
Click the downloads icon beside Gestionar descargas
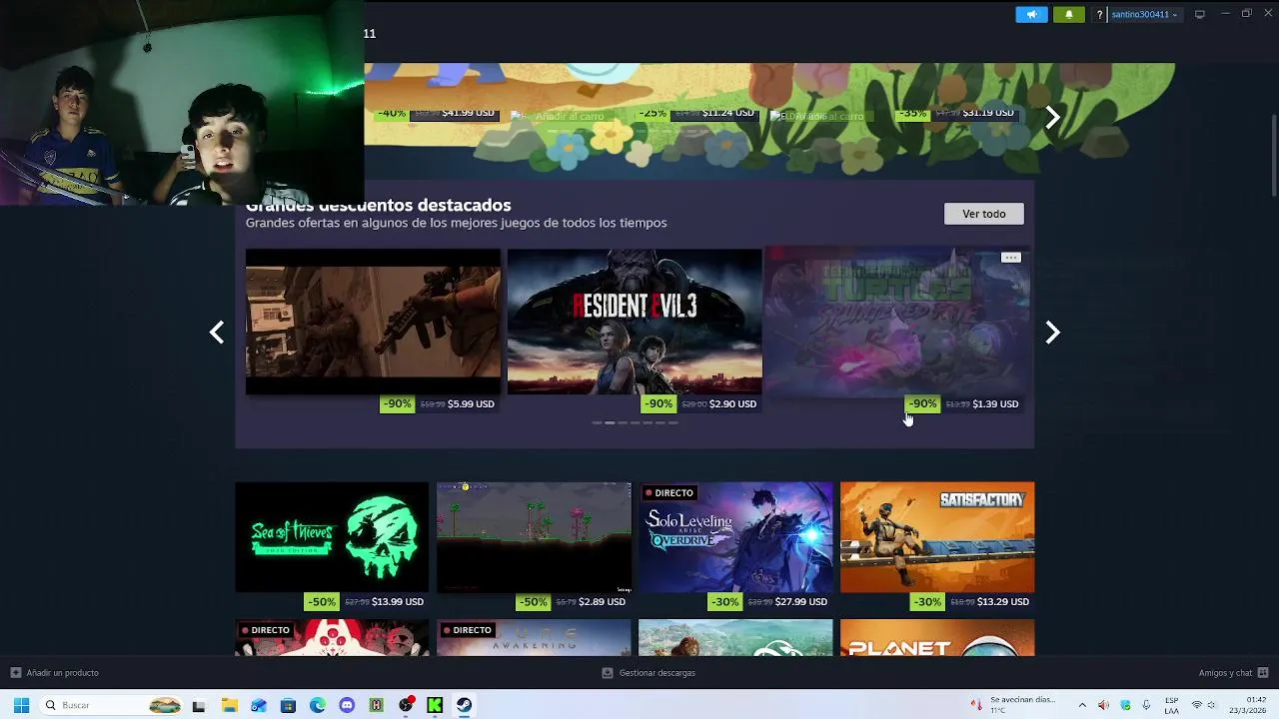pyautogui.click(x=607, y=673)
